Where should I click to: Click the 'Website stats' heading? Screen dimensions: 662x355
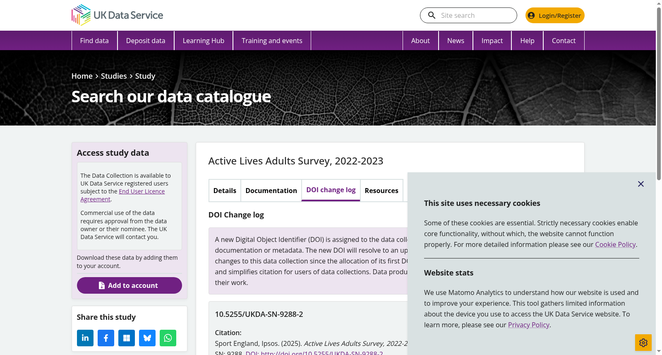click(x=449, y=273)
